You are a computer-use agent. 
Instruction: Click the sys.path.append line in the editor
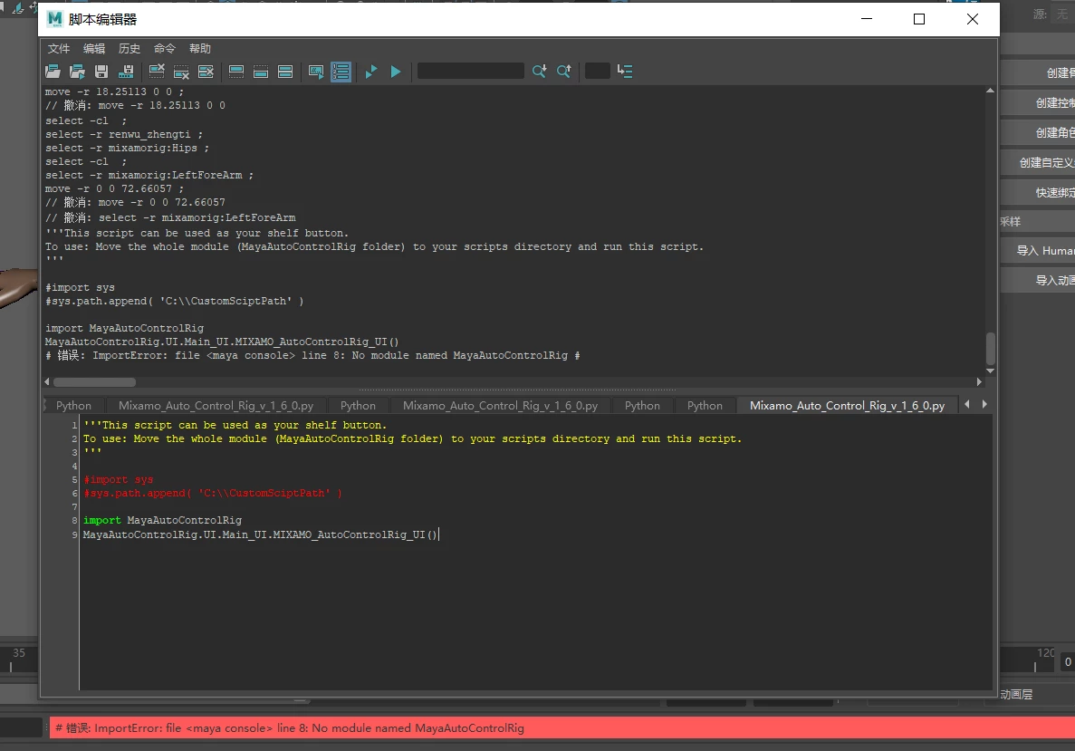(213, 493)
